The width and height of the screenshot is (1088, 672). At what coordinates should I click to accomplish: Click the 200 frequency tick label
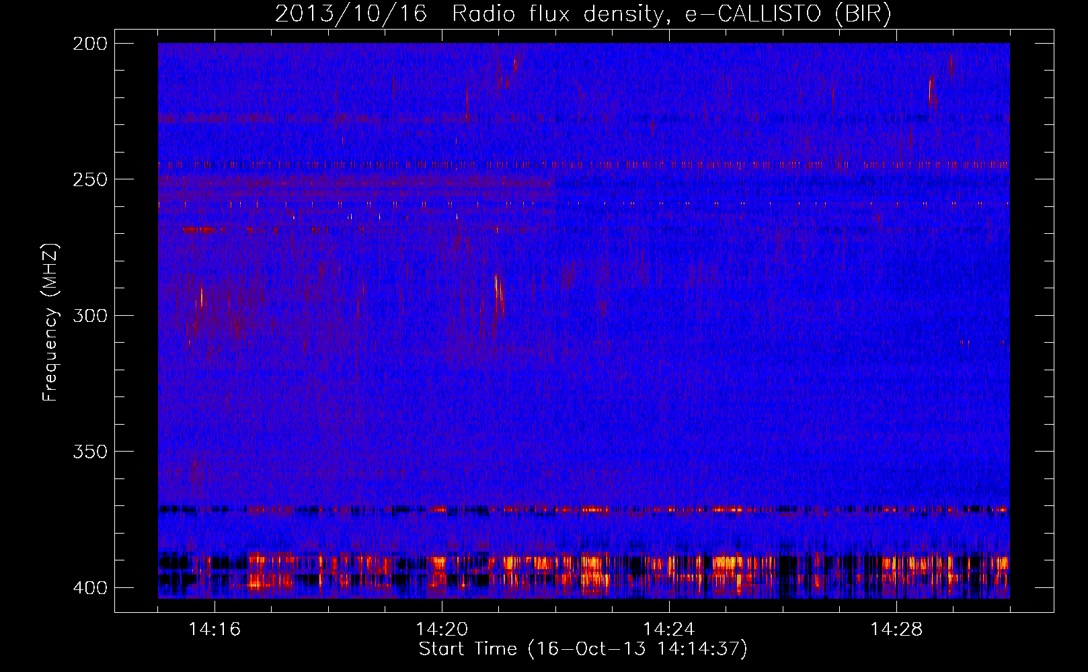pyautogui.click(x=89, y=44)
